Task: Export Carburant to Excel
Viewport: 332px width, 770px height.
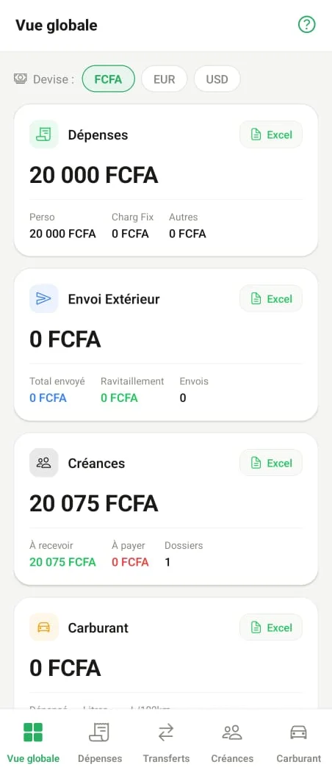Action: pos(271,627)
